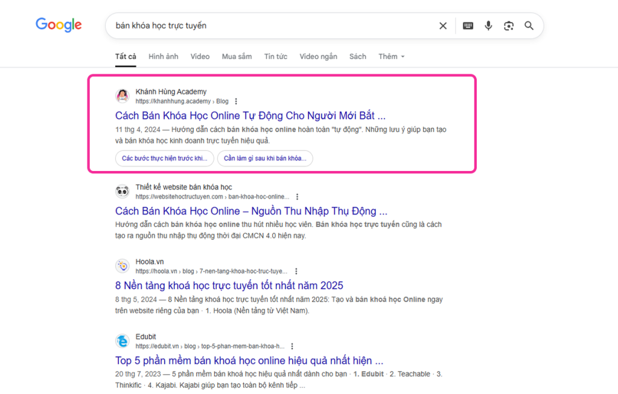Image resolution: width=618 pixels, height=394 pixels.
Task: Click the snippet dated 20 thg 7, 2023
Action: pos(279,379)
